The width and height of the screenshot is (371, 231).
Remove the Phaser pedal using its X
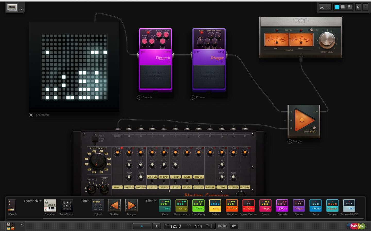[x=193, y=97]
